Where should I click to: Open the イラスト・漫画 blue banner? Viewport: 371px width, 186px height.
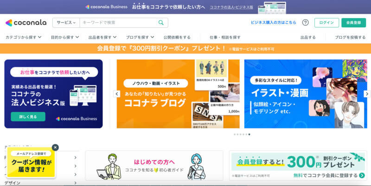[x=306, y=94]
